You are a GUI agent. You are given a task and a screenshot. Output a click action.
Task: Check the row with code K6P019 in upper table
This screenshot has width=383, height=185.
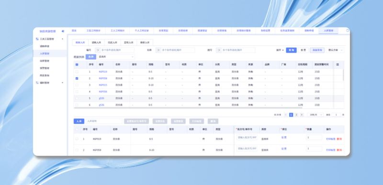77,72
